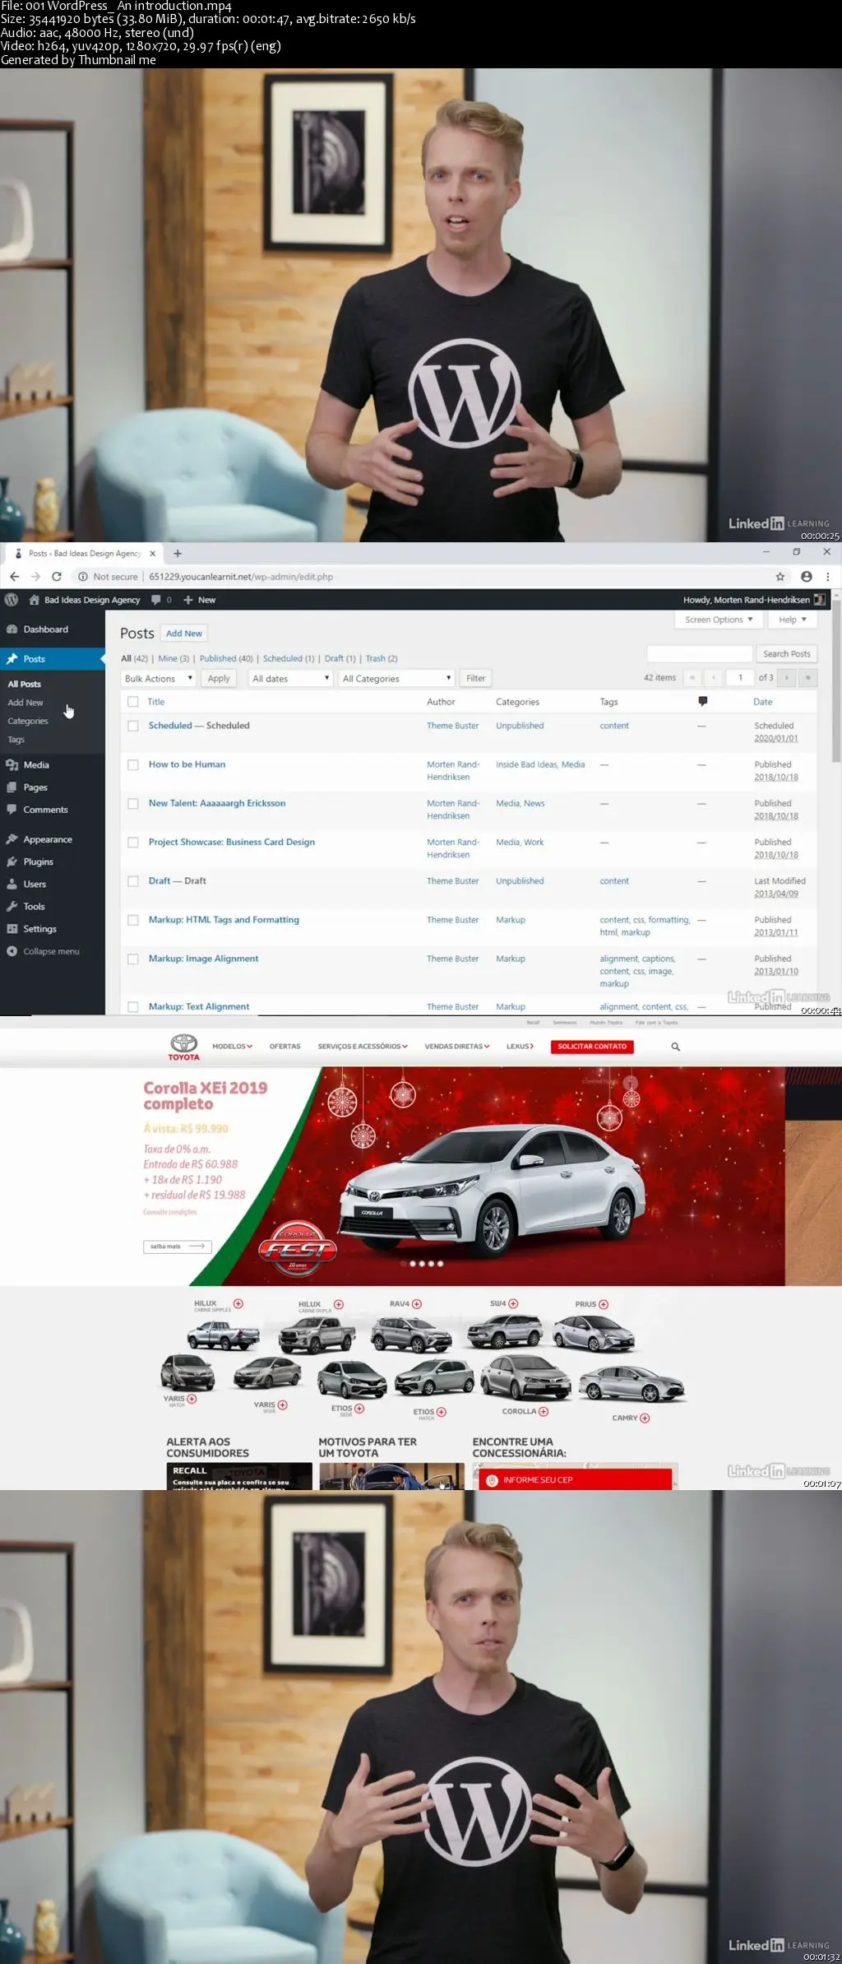Click the browser page scrollbar
Screen dimensions: 842x1964
[836, 683]
